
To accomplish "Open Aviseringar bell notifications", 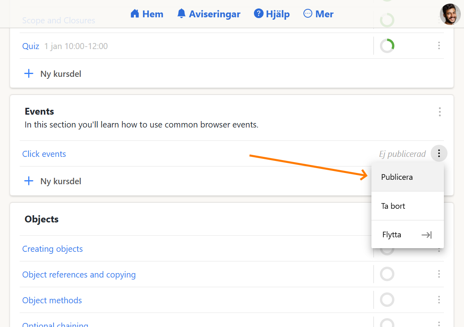I will pyautogui.click(x=181, y=14).
